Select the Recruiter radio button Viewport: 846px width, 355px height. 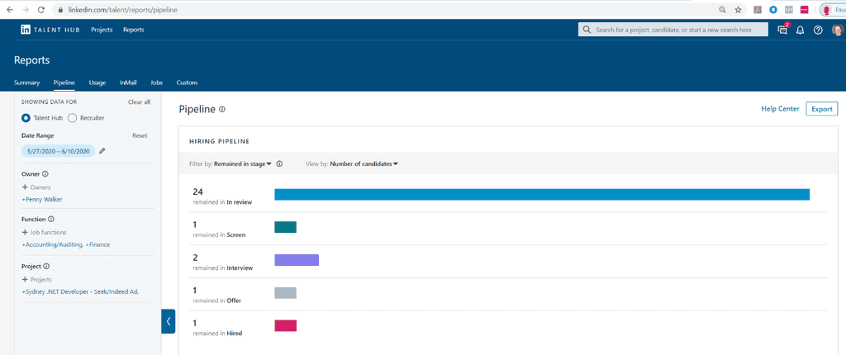tap(73, 118)
